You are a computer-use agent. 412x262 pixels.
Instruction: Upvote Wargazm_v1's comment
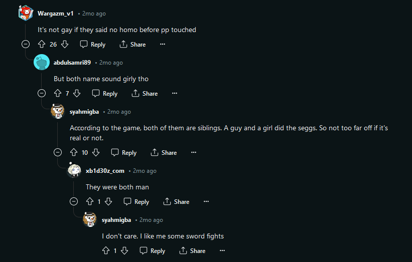pos(42,45)
